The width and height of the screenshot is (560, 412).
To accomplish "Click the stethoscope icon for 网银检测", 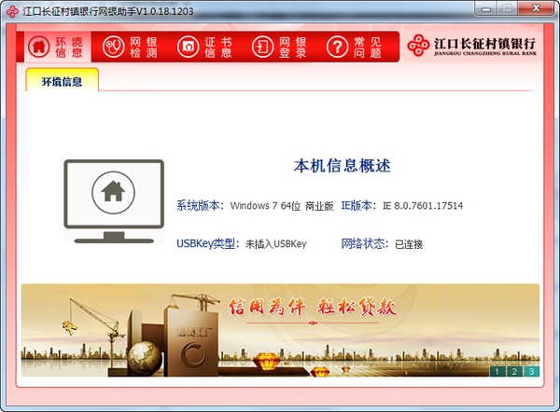I will (113, 47).
